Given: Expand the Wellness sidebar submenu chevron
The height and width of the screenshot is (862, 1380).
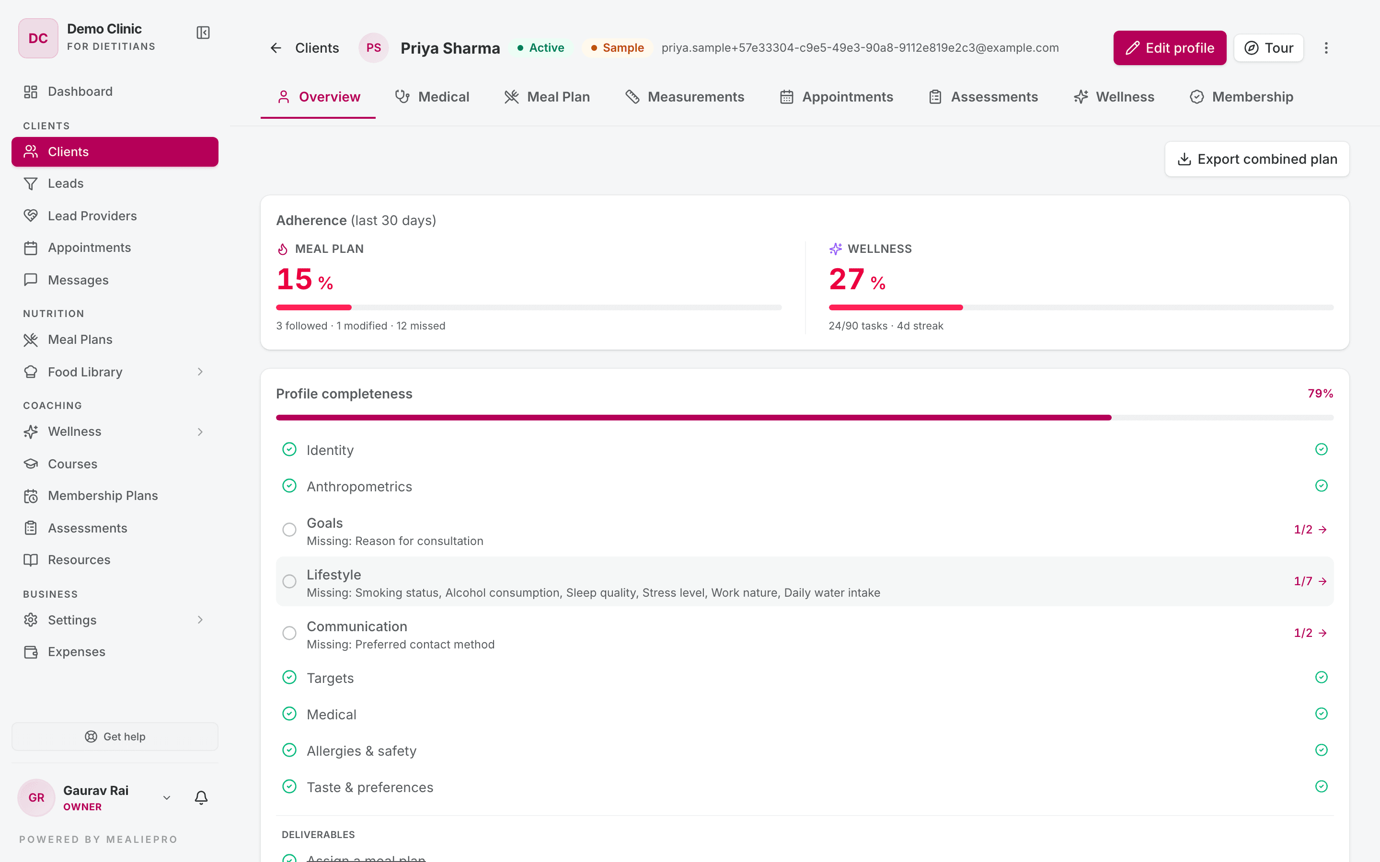Looking at the screenshot, I should point(200,431).
